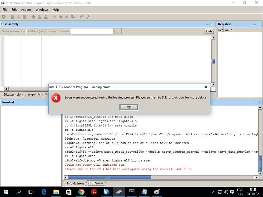Minimize the Registers panel
263x197 pixels.
255,24
